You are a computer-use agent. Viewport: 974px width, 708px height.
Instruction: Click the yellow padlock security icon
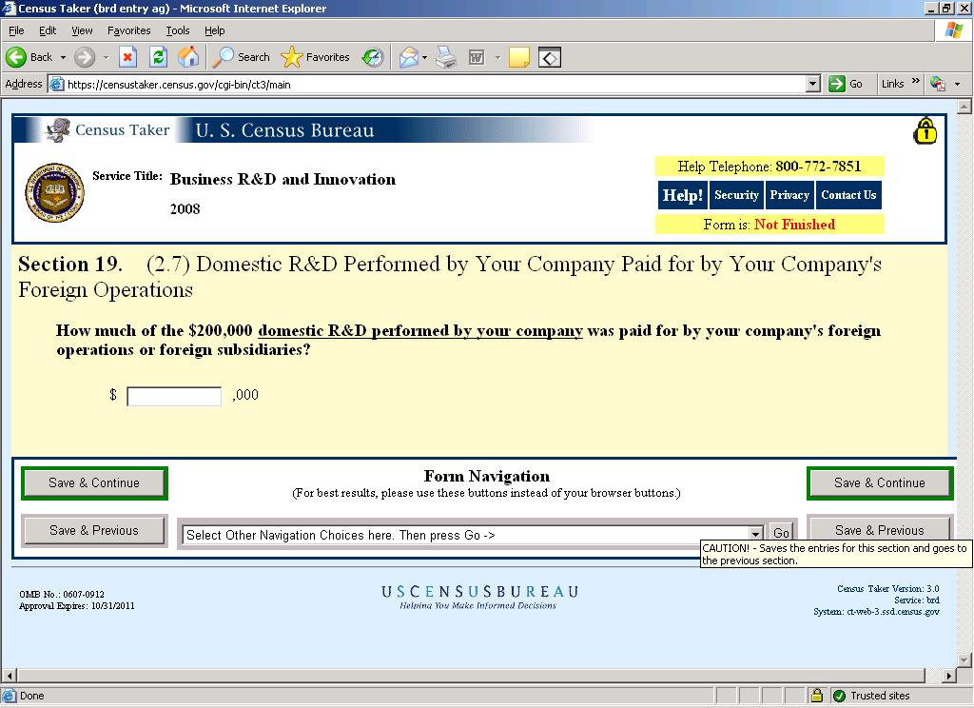tap(925, 131)
